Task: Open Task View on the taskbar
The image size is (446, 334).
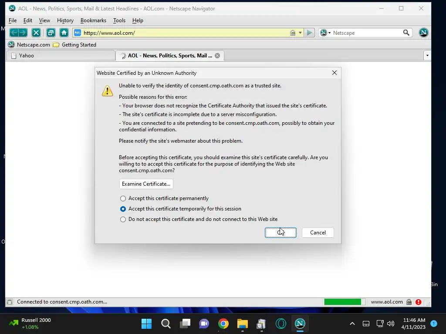Action: (185, 324)
